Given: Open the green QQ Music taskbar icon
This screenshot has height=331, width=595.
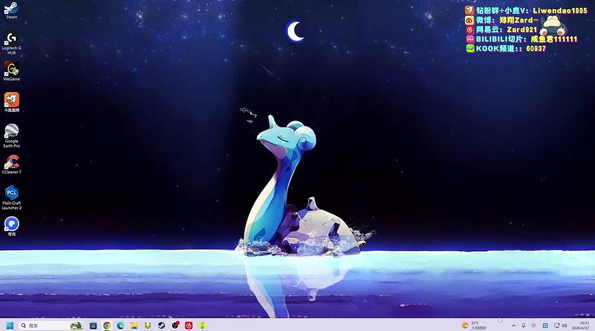Looking at the screenshot, I should pos(203,325).
